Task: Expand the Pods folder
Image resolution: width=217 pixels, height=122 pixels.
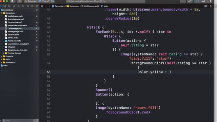Action: [x=1, y=59]
